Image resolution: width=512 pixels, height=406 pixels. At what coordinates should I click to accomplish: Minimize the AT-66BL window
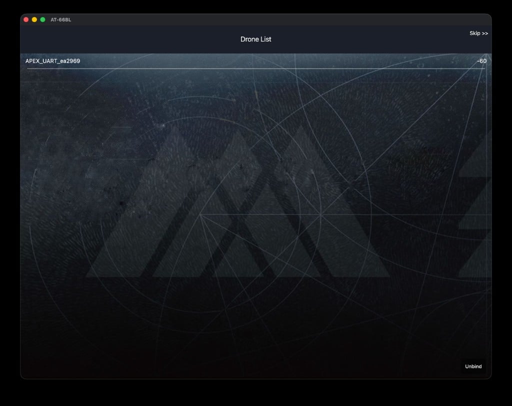point(34,20)
